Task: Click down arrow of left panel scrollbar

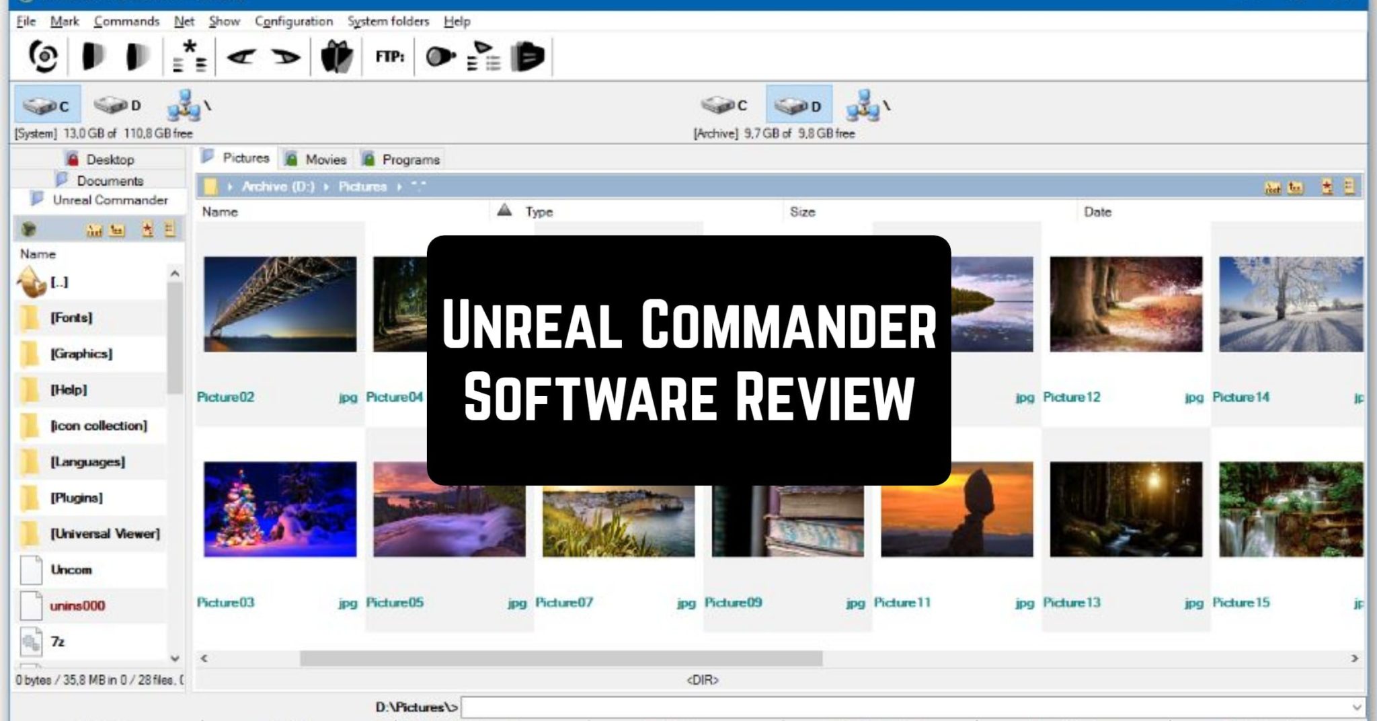Action: [x=175, y=658]
